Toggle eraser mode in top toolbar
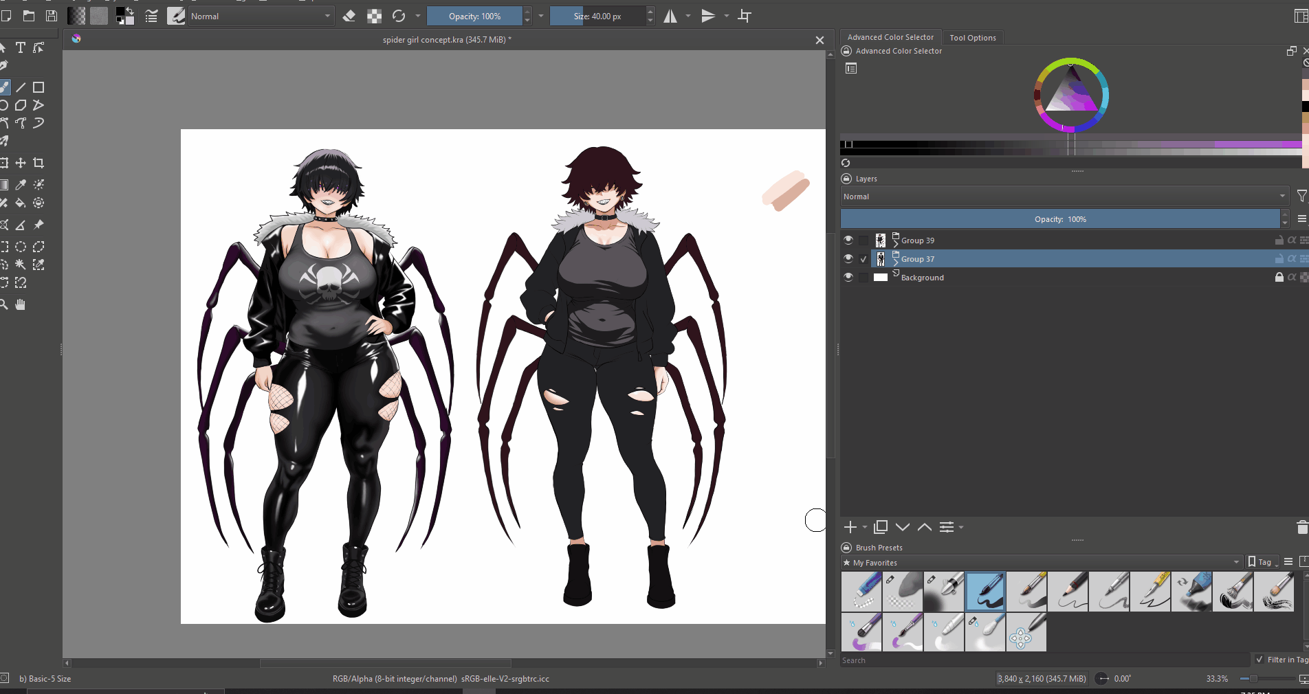 (349, 16)
